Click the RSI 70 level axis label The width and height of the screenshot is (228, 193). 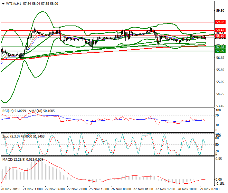click(217, 115)
